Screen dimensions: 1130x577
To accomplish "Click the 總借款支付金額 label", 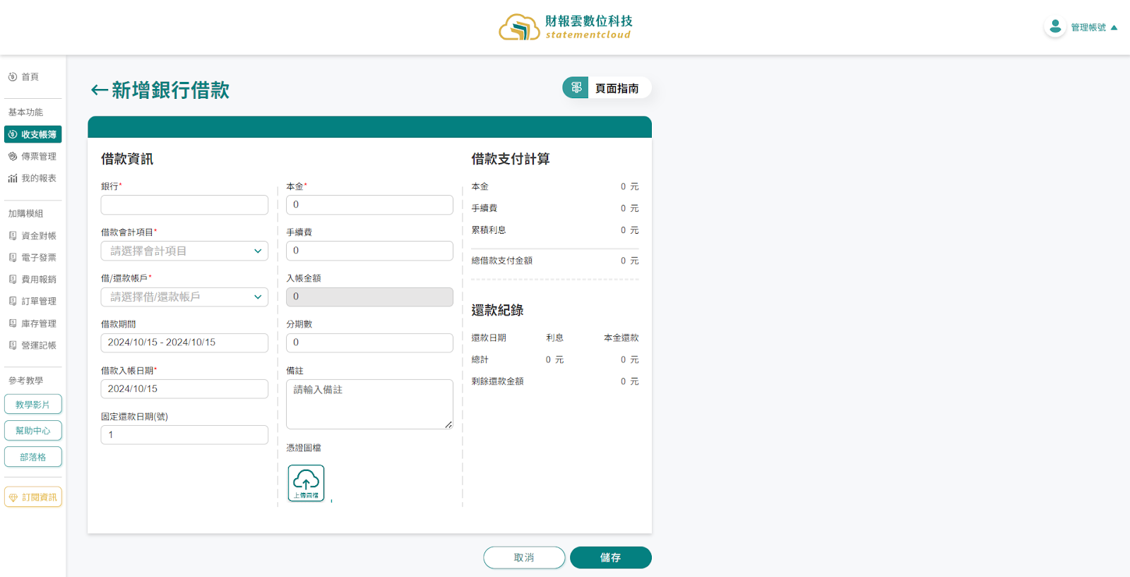I will coord(502,261).
